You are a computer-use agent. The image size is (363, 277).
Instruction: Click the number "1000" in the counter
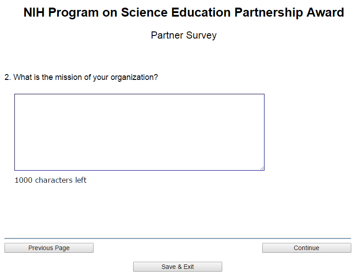point(23,180)
